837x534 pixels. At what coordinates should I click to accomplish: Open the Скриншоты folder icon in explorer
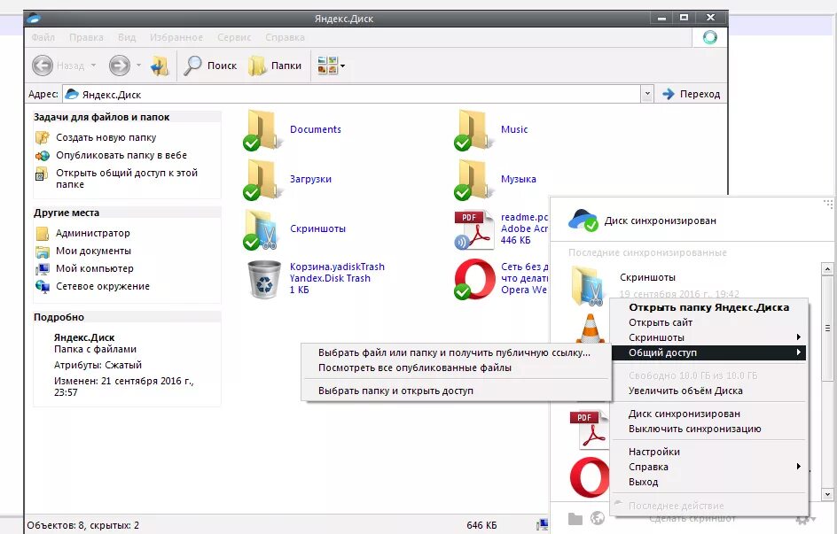pyautogui.click(x=262, y=228)
